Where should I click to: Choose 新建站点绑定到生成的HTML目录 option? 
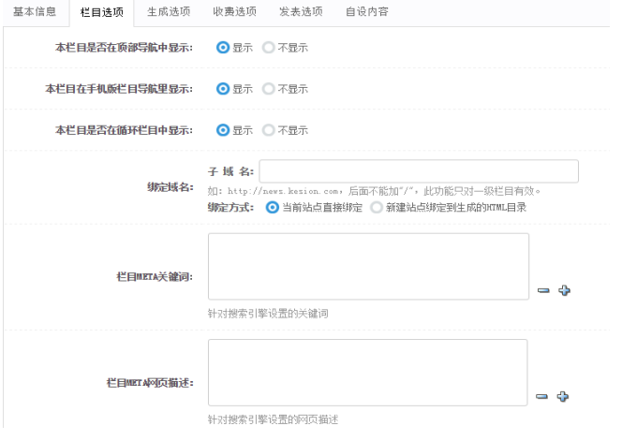click(378, 207)
